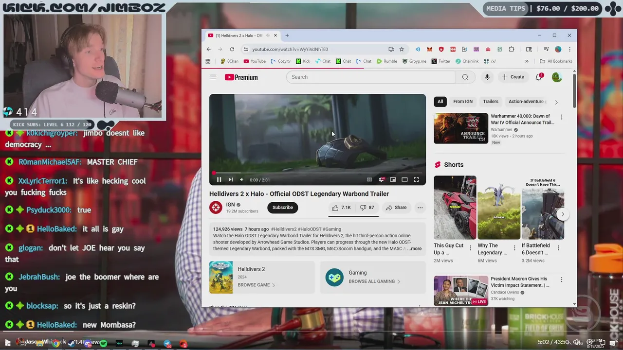Open the MetaMask fox extension
623x350 pixels.
(x=429, y=49)
